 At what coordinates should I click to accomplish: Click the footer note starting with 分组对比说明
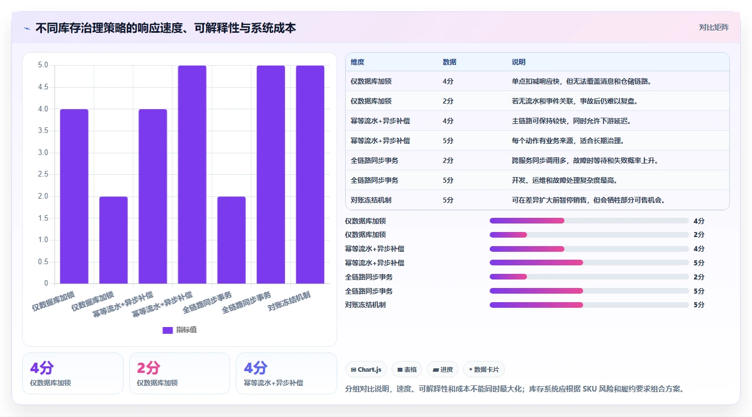(515, 389)
